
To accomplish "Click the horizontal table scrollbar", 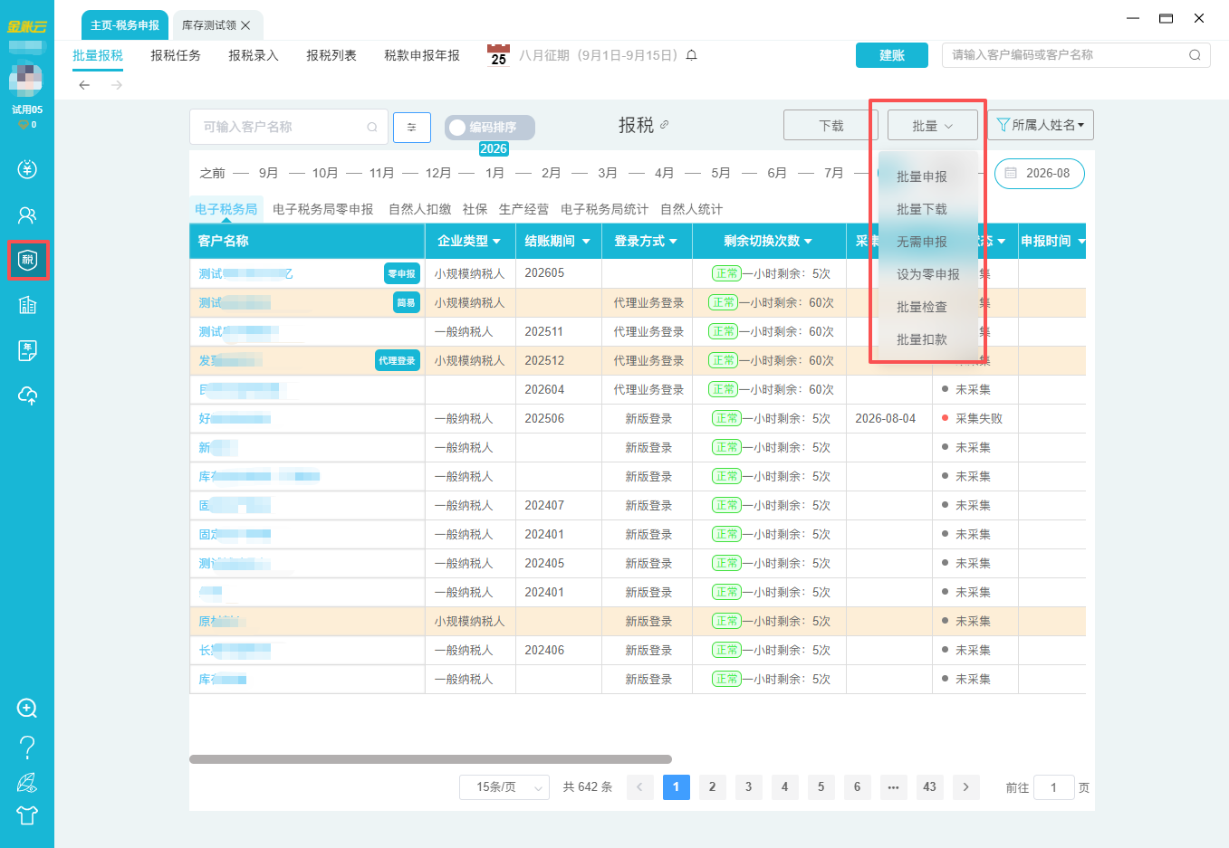I will pyautogui.click(x=430, y=759).
